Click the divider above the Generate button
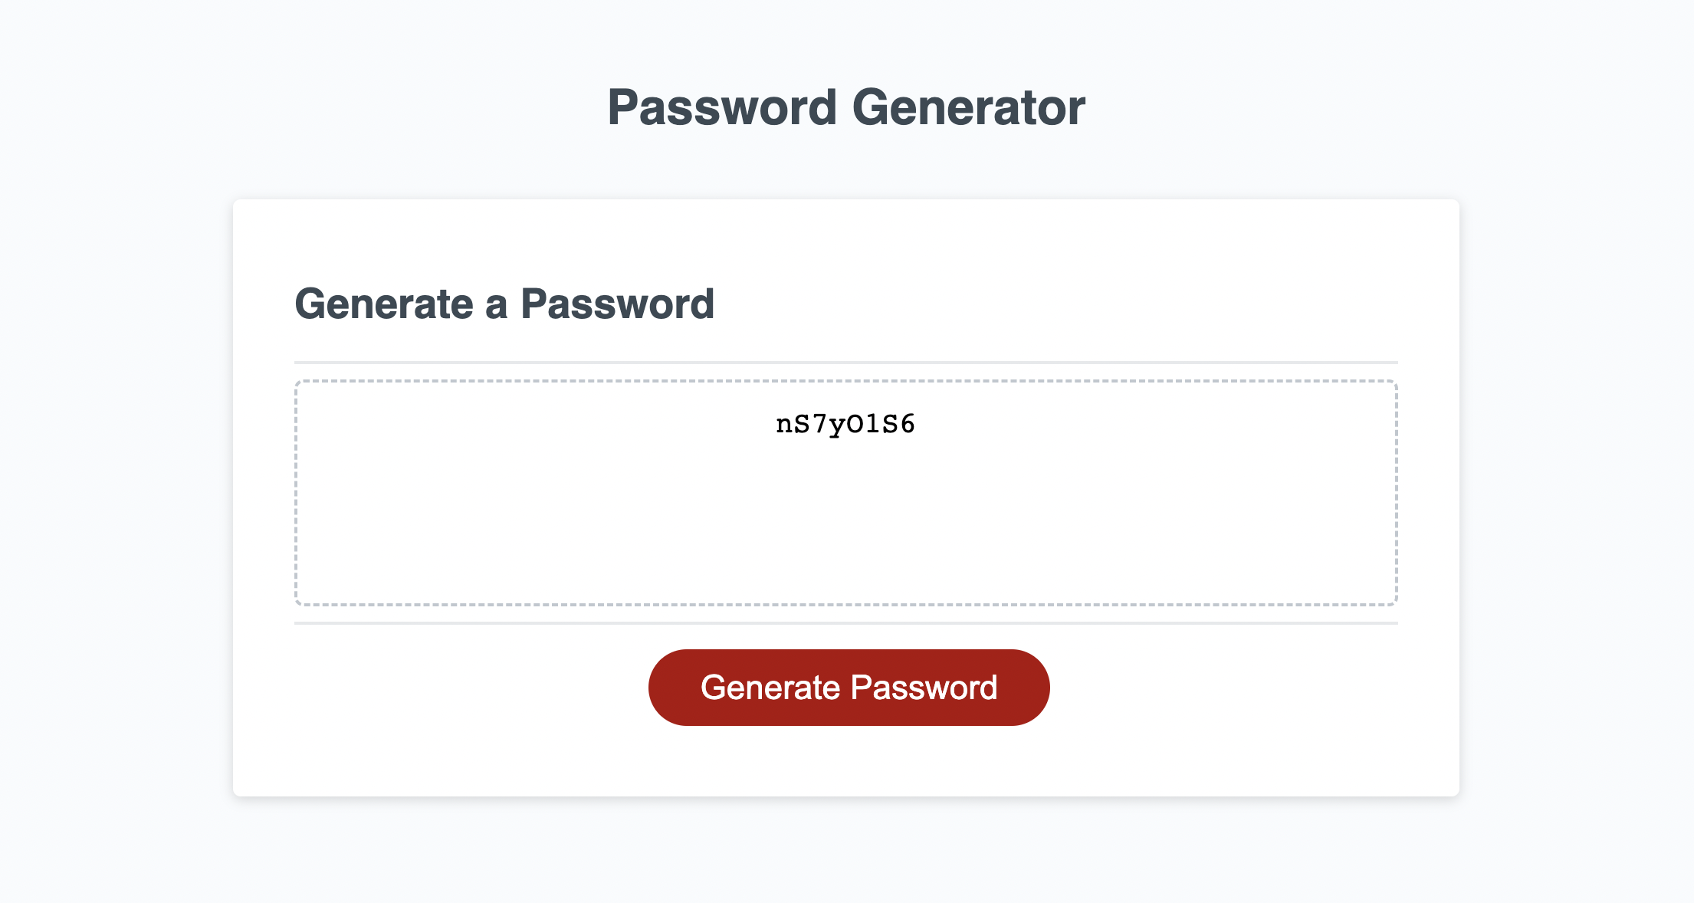1694x903 pixels. (x=846, y=623)
